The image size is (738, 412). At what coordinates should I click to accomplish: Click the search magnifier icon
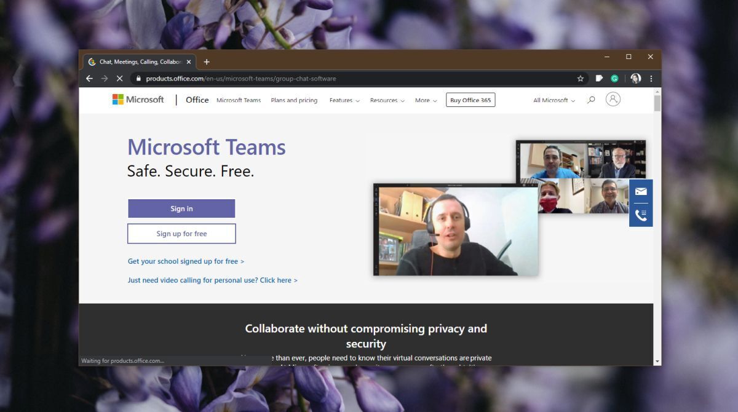(x=591, y=100)
